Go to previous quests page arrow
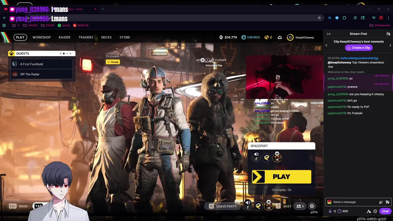 tap(61, 53)
